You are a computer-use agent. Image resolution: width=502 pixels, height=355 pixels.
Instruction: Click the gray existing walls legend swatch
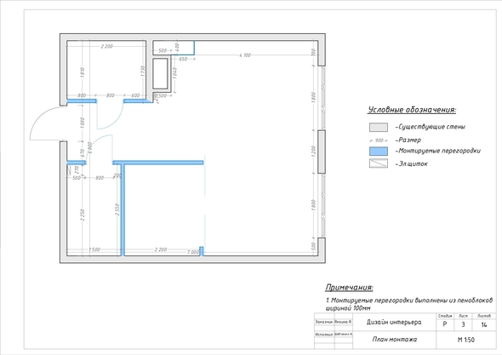tap(379, 127)
